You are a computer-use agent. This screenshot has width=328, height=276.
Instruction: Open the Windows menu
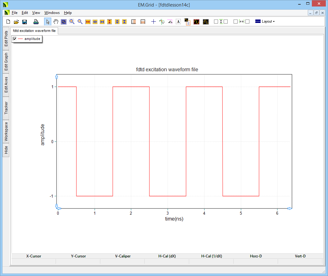point(52,13)
